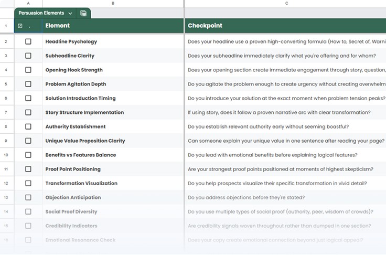Viewport: 386px width, 255px height.
Task: Select the 'Problem Agitation Depth' cell
Action: click(x=113, y=84)
